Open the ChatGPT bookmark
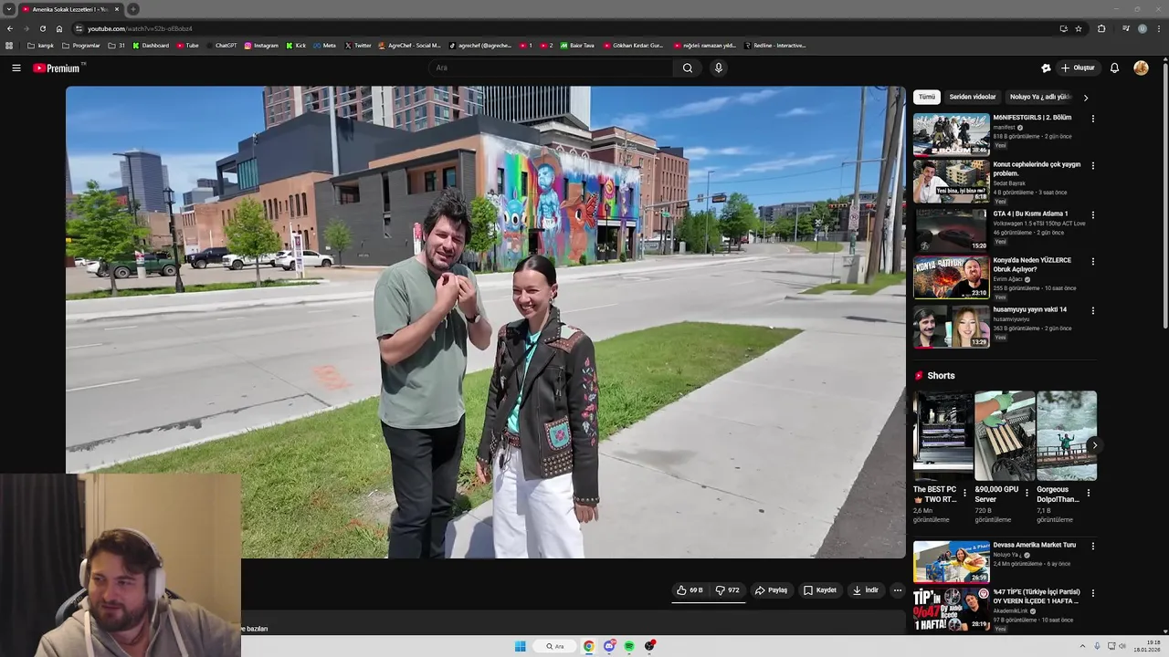The width and height of the screenshot is (1169, 657). point(221,46)
